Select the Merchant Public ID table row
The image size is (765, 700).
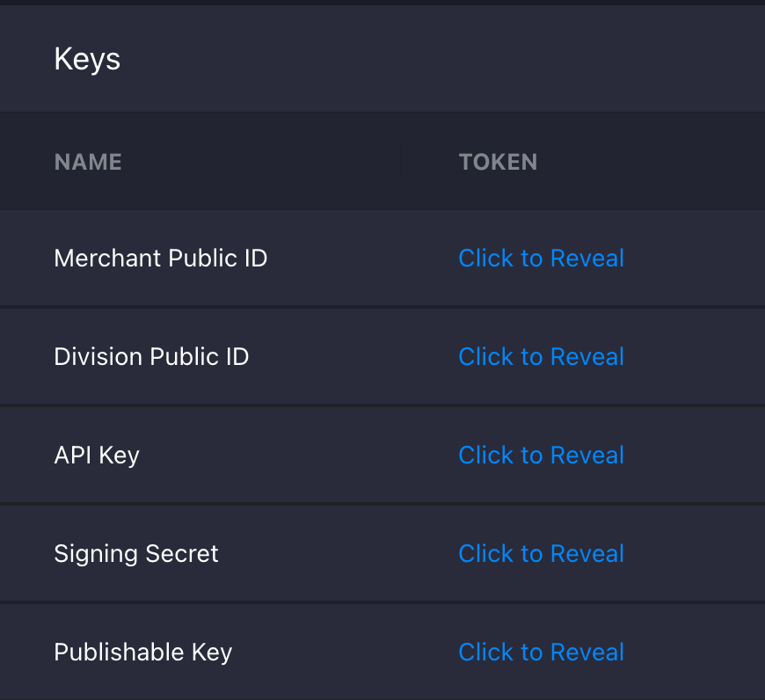click(x=382, y=258)
